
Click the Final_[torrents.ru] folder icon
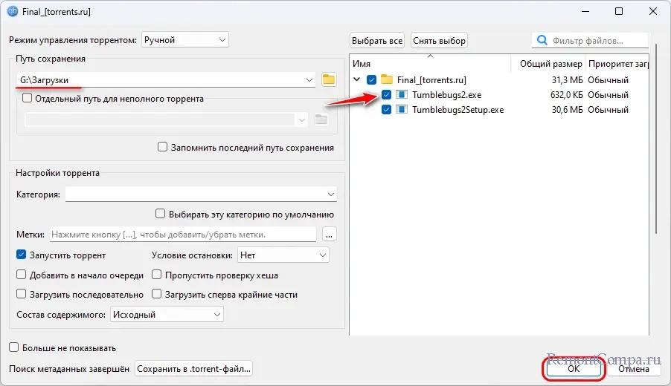[386, 79]
